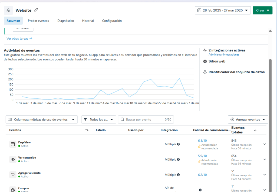Viewport: 277px width, 192px height.
Task: Open info icon for Ver contenido Múltiple integration
Action: point(179,159)
